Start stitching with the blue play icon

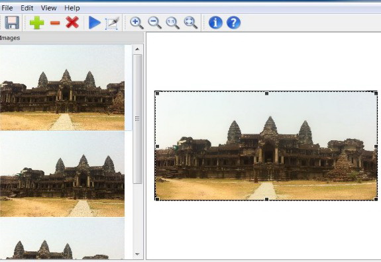pyautogui.click(x=95, y=22)
